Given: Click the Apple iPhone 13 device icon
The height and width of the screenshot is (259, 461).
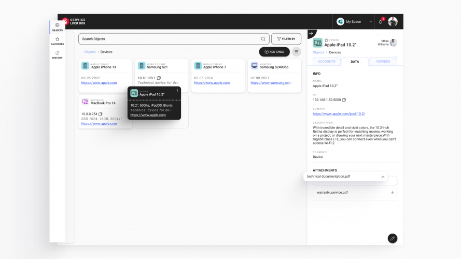Looking at the screenshot, I should [x=85, y=66].
